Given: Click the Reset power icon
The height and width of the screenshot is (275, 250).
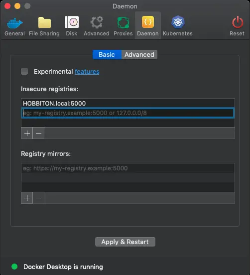Looking at the screenshot, I should pyautogui.click(x=237, y=26).
